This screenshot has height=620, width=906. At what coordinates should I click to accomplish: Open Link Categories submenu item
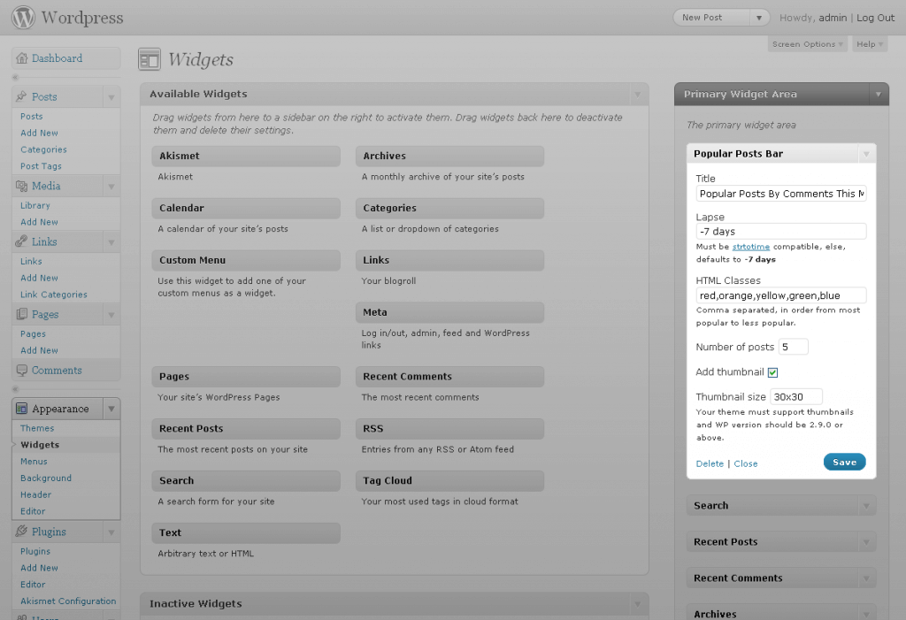(x=54, y=295)
